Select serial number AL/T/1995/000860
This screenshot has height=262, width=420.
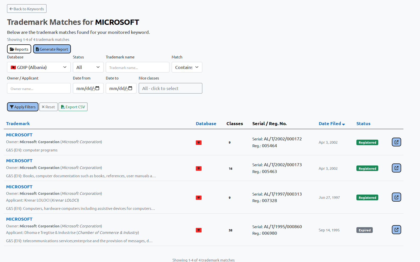coord(283,227)
